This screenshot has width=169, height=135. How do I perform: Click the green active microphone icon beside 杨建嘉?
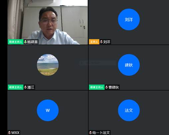click(25, 42)
